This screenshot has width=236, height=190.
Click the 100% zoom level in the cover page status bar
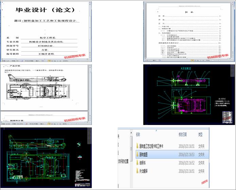pos(65,61)
